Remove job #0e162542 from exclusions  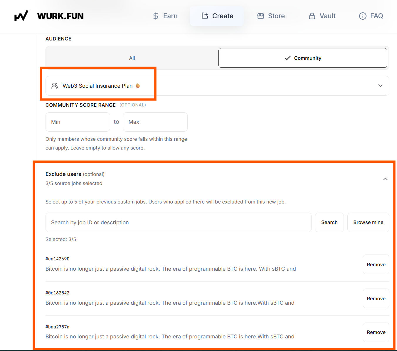(376, 299)
